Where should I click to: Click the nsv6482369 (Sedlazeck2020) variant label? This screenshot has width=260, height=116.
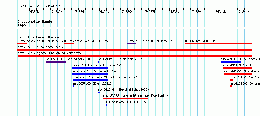pyautogui.click(x=40, y=41)
